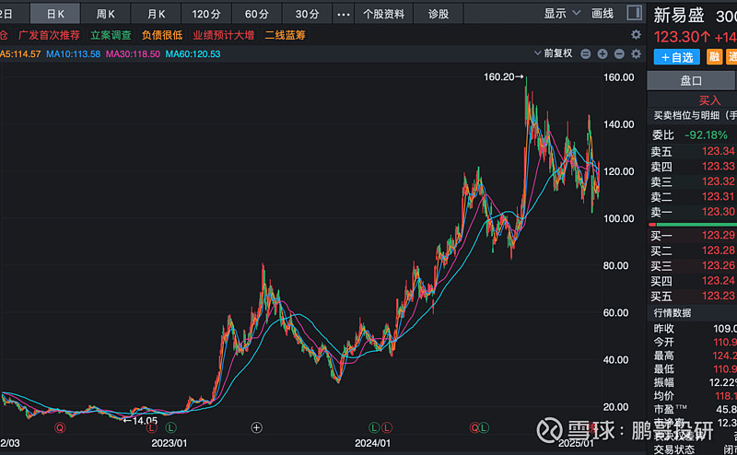Click the 委比 -92.18% value
Image resolution: width=737 pixels, height=455 pixels.
coord(706,134)
